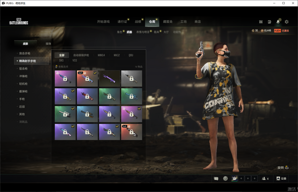Filter skins by MINI14
Viewport: 298px width, 192px height.
point(101,55)
